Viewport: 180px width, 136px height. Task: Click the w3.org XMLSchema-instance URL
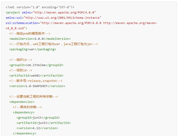(62, 18)
